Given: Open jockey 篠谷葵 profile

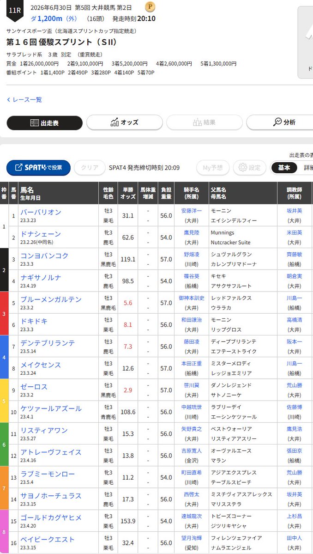Looking at the screenshot, I should (192, 276).
